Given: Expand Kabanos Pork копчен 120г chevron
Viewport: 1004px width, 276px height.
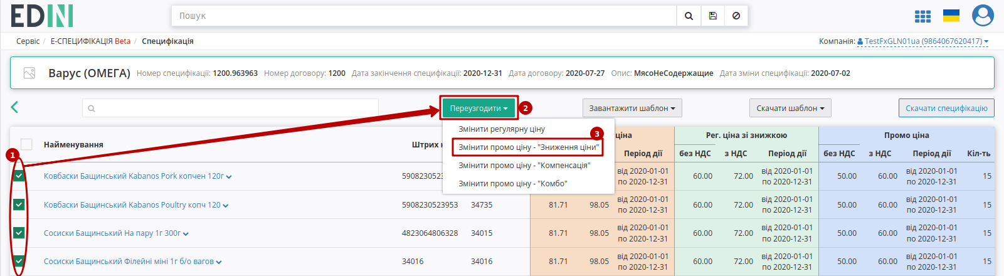Looking at the screenshot, I should click(x=229, y=177).
